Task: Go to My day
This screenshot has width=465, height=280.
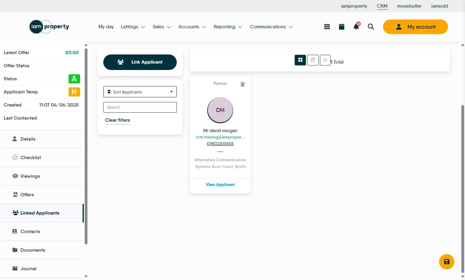Action: click(106, 27)
